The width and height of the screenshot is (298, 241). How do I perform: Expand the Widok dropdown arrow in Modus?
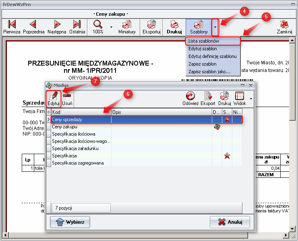click(x=251, y=99)
